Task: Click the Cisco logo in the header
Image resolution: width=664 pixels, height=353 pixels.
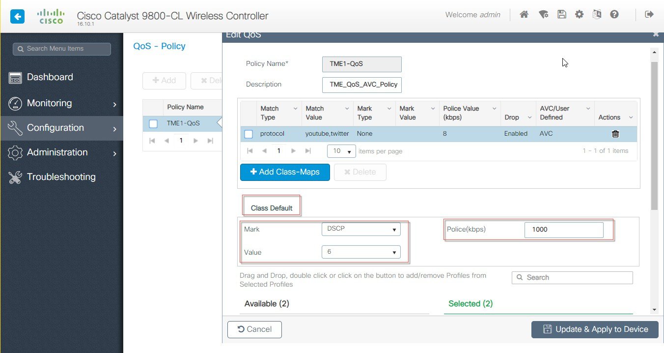Action: click(x=51, y=16)
